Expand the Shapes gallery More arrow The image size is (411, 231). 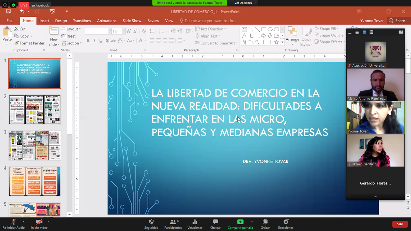(282, 42)
